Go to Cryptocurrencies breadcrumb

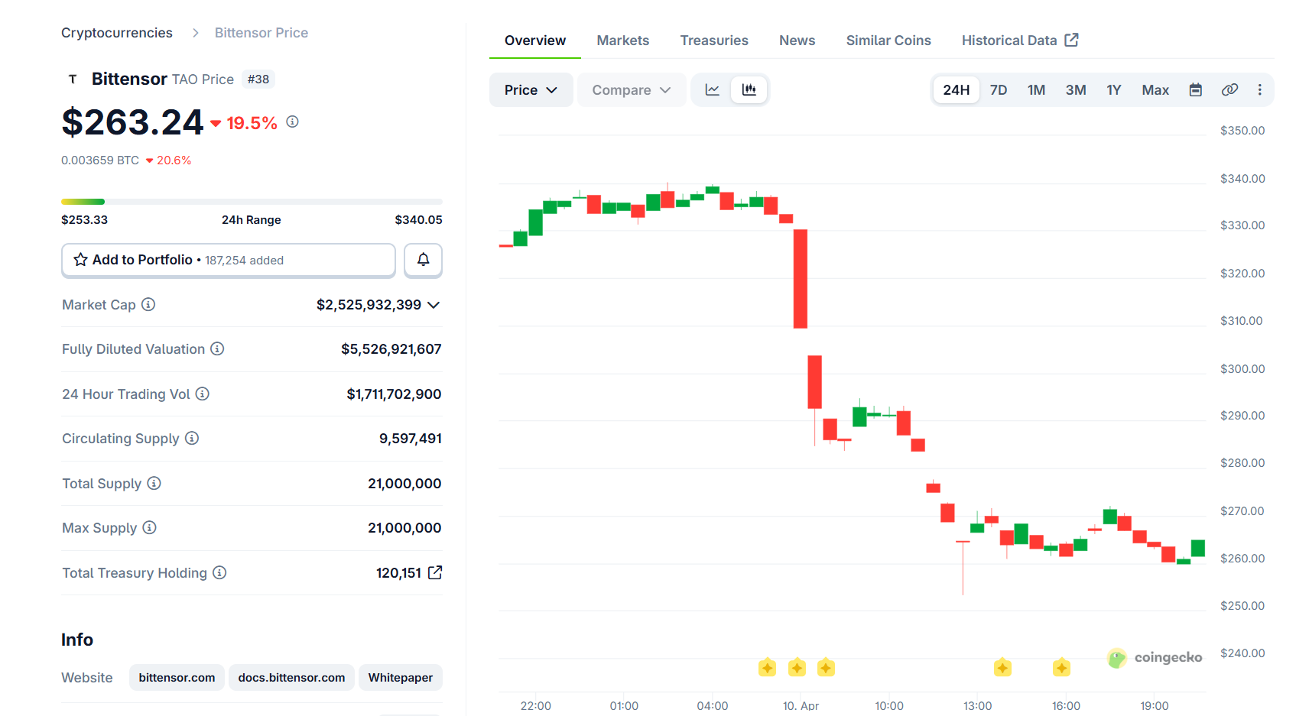coord(117,33)
